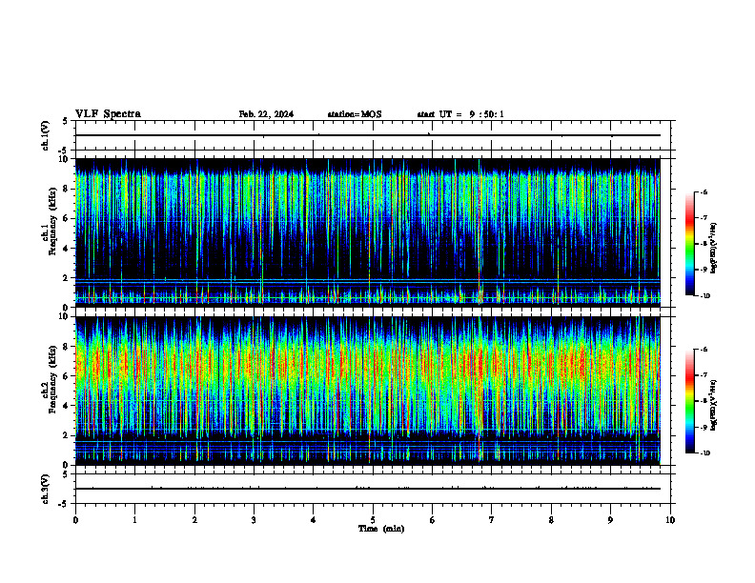Click the "-10" label below ch.2 color scale

705,453
